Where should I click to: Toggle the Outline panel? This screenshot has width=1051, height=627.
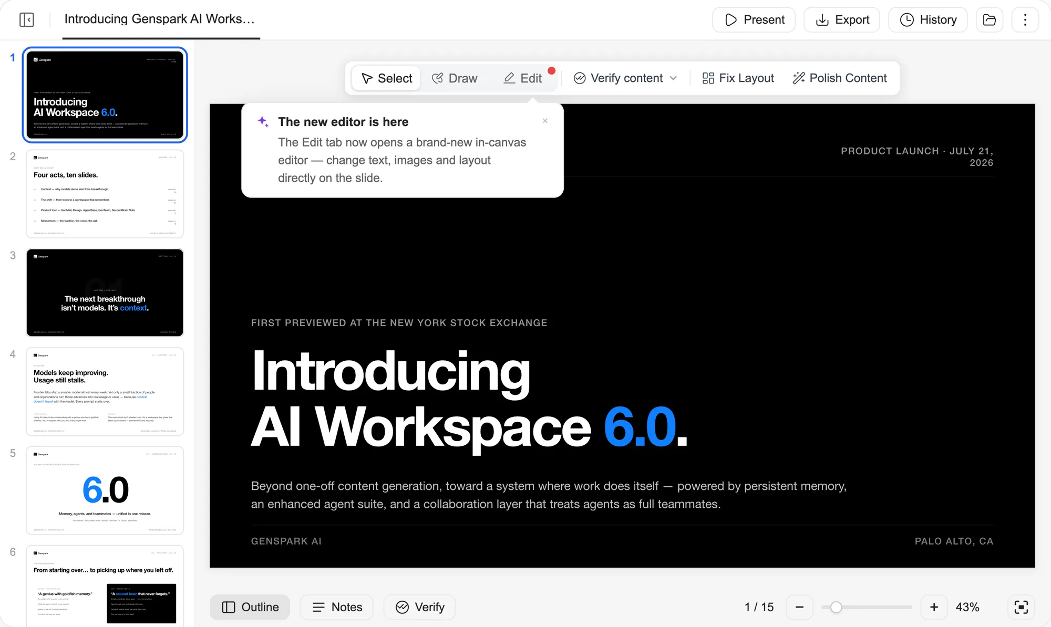[250, 607]
